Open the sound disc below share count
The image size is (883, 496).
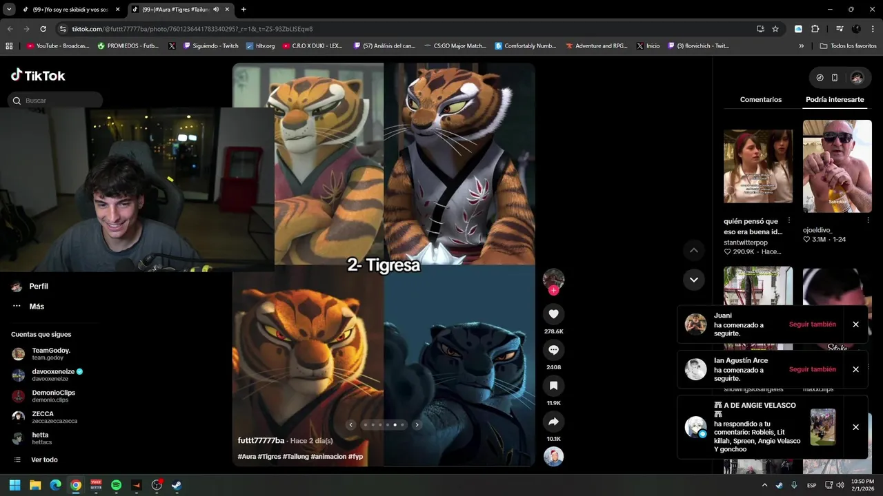(553, 457)
